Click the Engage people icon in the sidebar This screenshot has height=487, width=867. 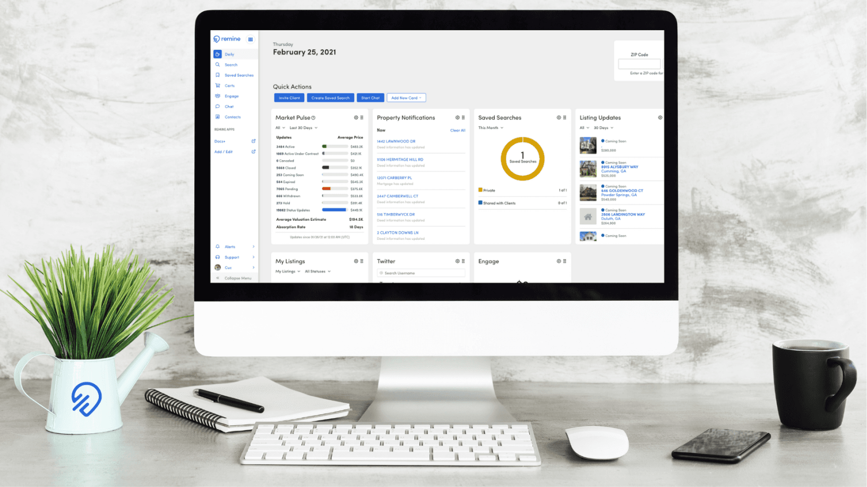click(218, 96)
